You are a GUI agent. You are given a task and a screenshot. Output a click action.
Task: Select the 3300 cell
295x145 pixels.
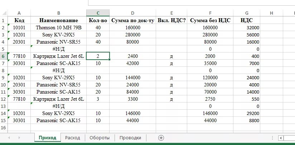pos(132,99)
